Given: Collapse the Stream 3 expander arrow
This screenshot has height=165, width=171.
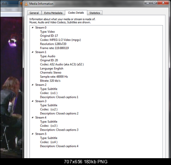Looking at the screenshot, I should tap(32, 101).
